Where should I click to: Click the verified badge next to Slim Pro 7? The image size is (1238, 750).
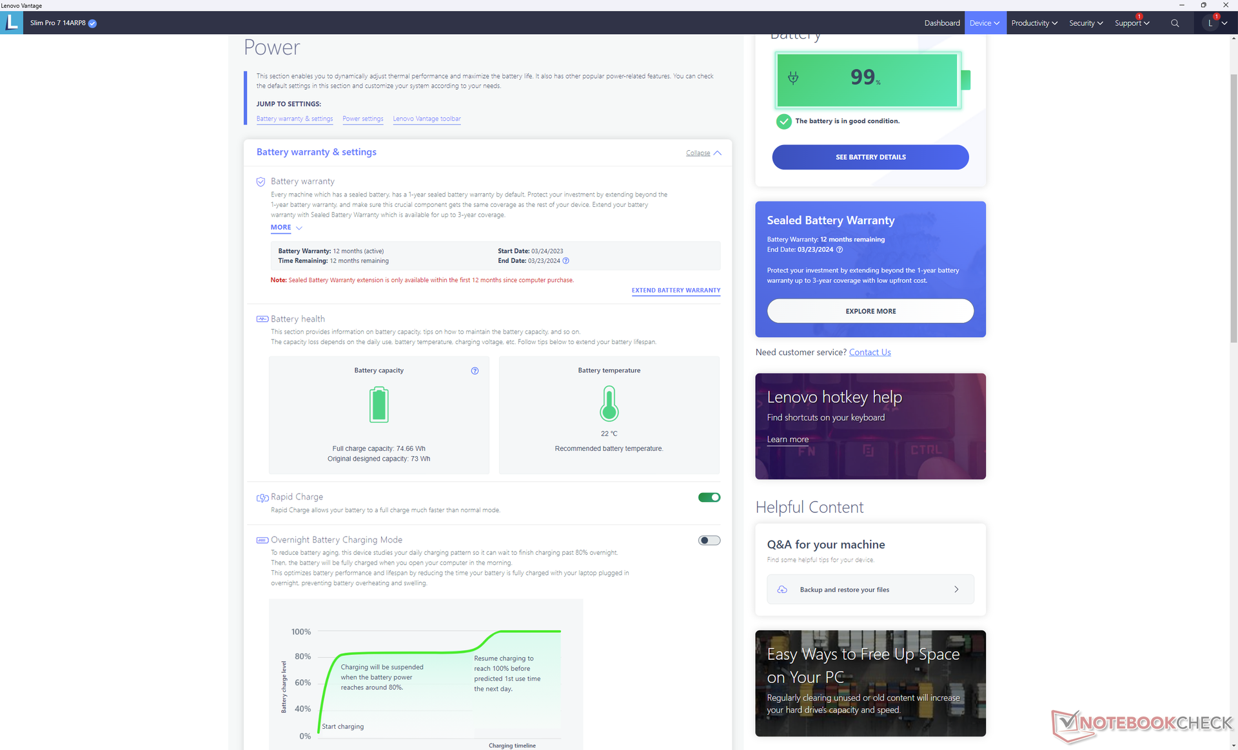pyautogui.click(x=92, y=23)
